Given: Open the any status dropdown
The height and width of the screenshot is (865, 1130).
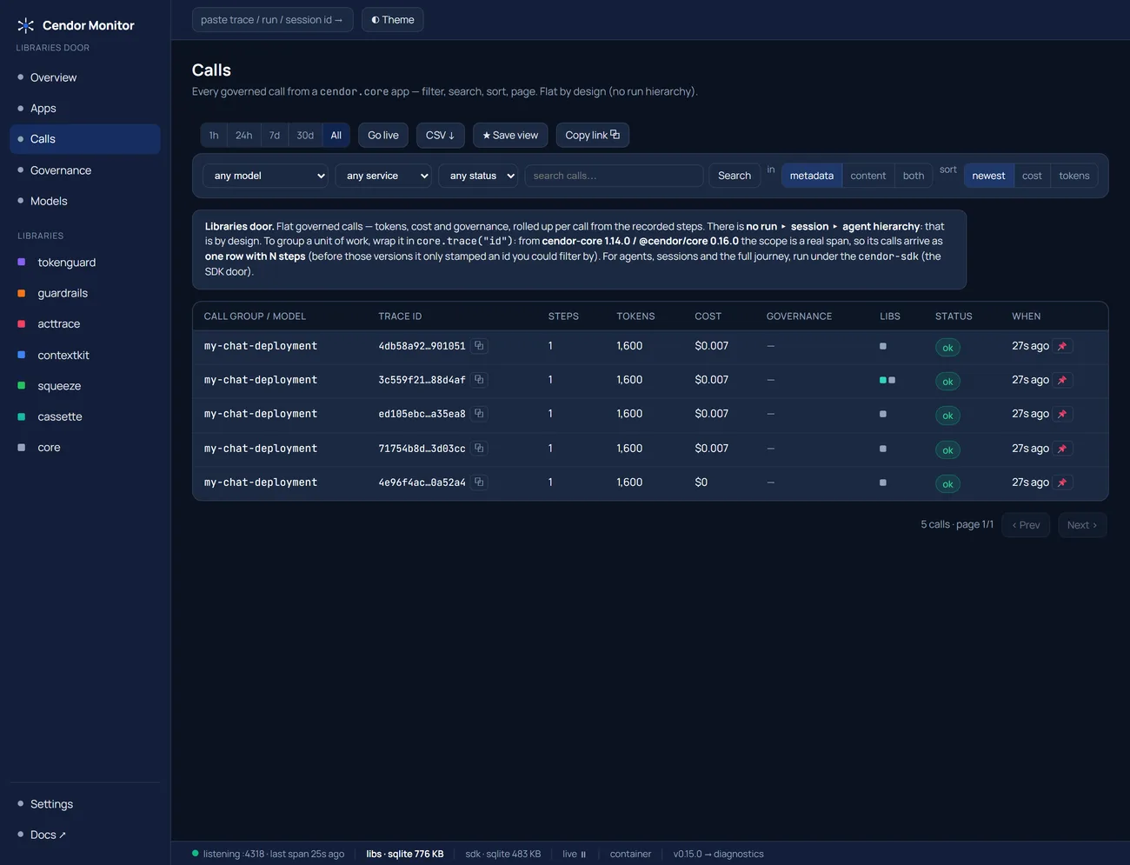Looking at the screenshot, I should [x=478, y=176].
